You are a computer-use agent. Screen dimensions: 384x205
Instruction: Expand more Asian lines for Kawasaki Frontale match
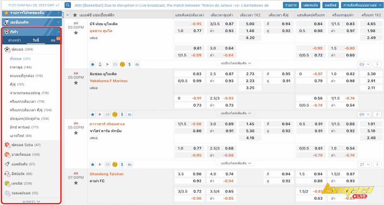[x=236, y=163]
